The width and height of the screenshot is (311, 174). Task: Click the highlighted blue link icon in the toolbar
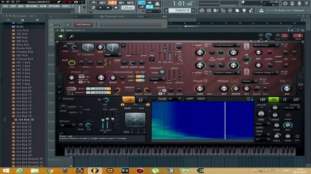(x=150, y=7)
